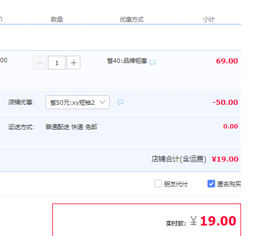Click the 店铺优惠 label
Viewport: 257px width, 236px height.
pyautogui.click(x=21, y=102)
